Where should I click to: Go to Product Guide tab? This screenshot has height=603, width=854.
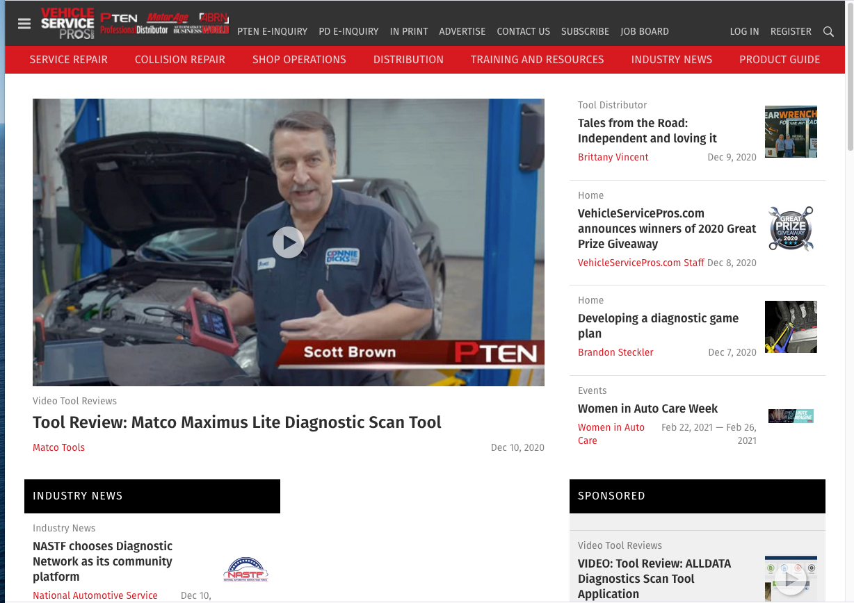tap(780, 60)
